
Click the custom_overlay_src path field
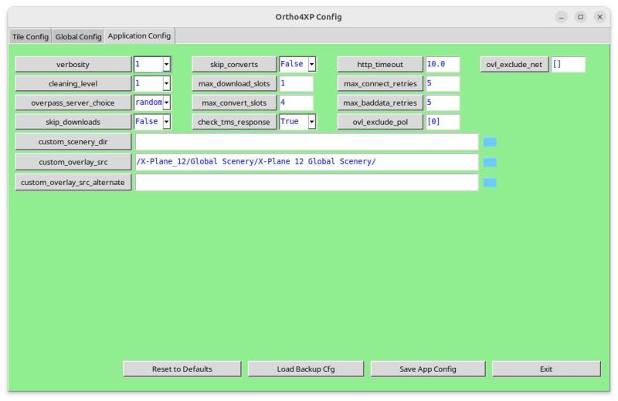pos(307,162)
